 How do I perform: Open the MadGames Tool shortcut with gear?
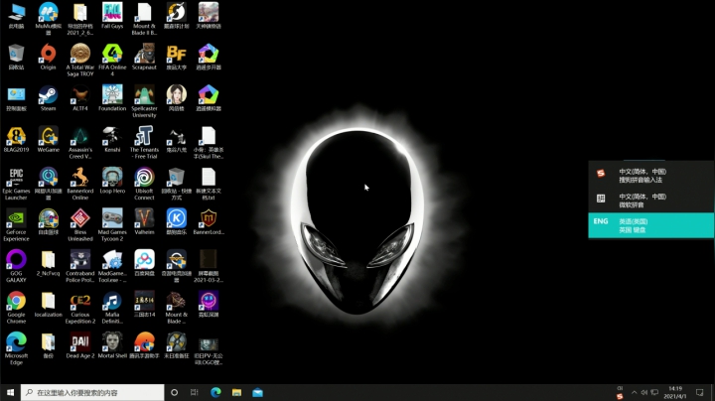(x=112, y=266)
